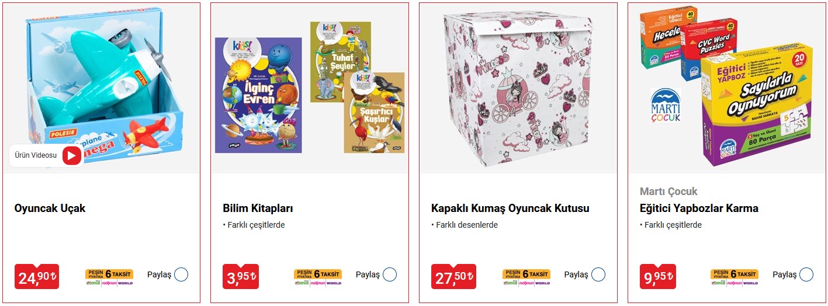Open Eğitici Yapbozlar Karma title link
The image size is (828, 306).
coord(699,208)
